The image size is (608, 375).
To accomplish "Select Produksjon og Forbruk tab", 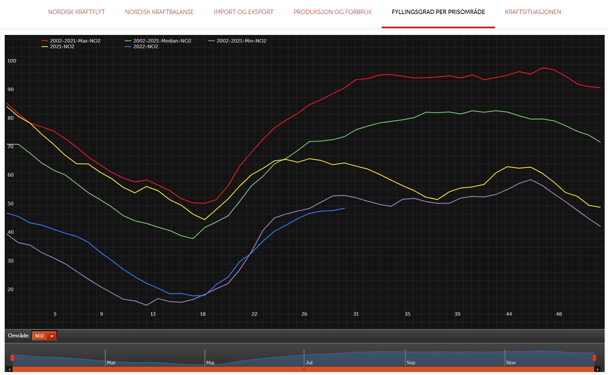I will pos(333,12).
